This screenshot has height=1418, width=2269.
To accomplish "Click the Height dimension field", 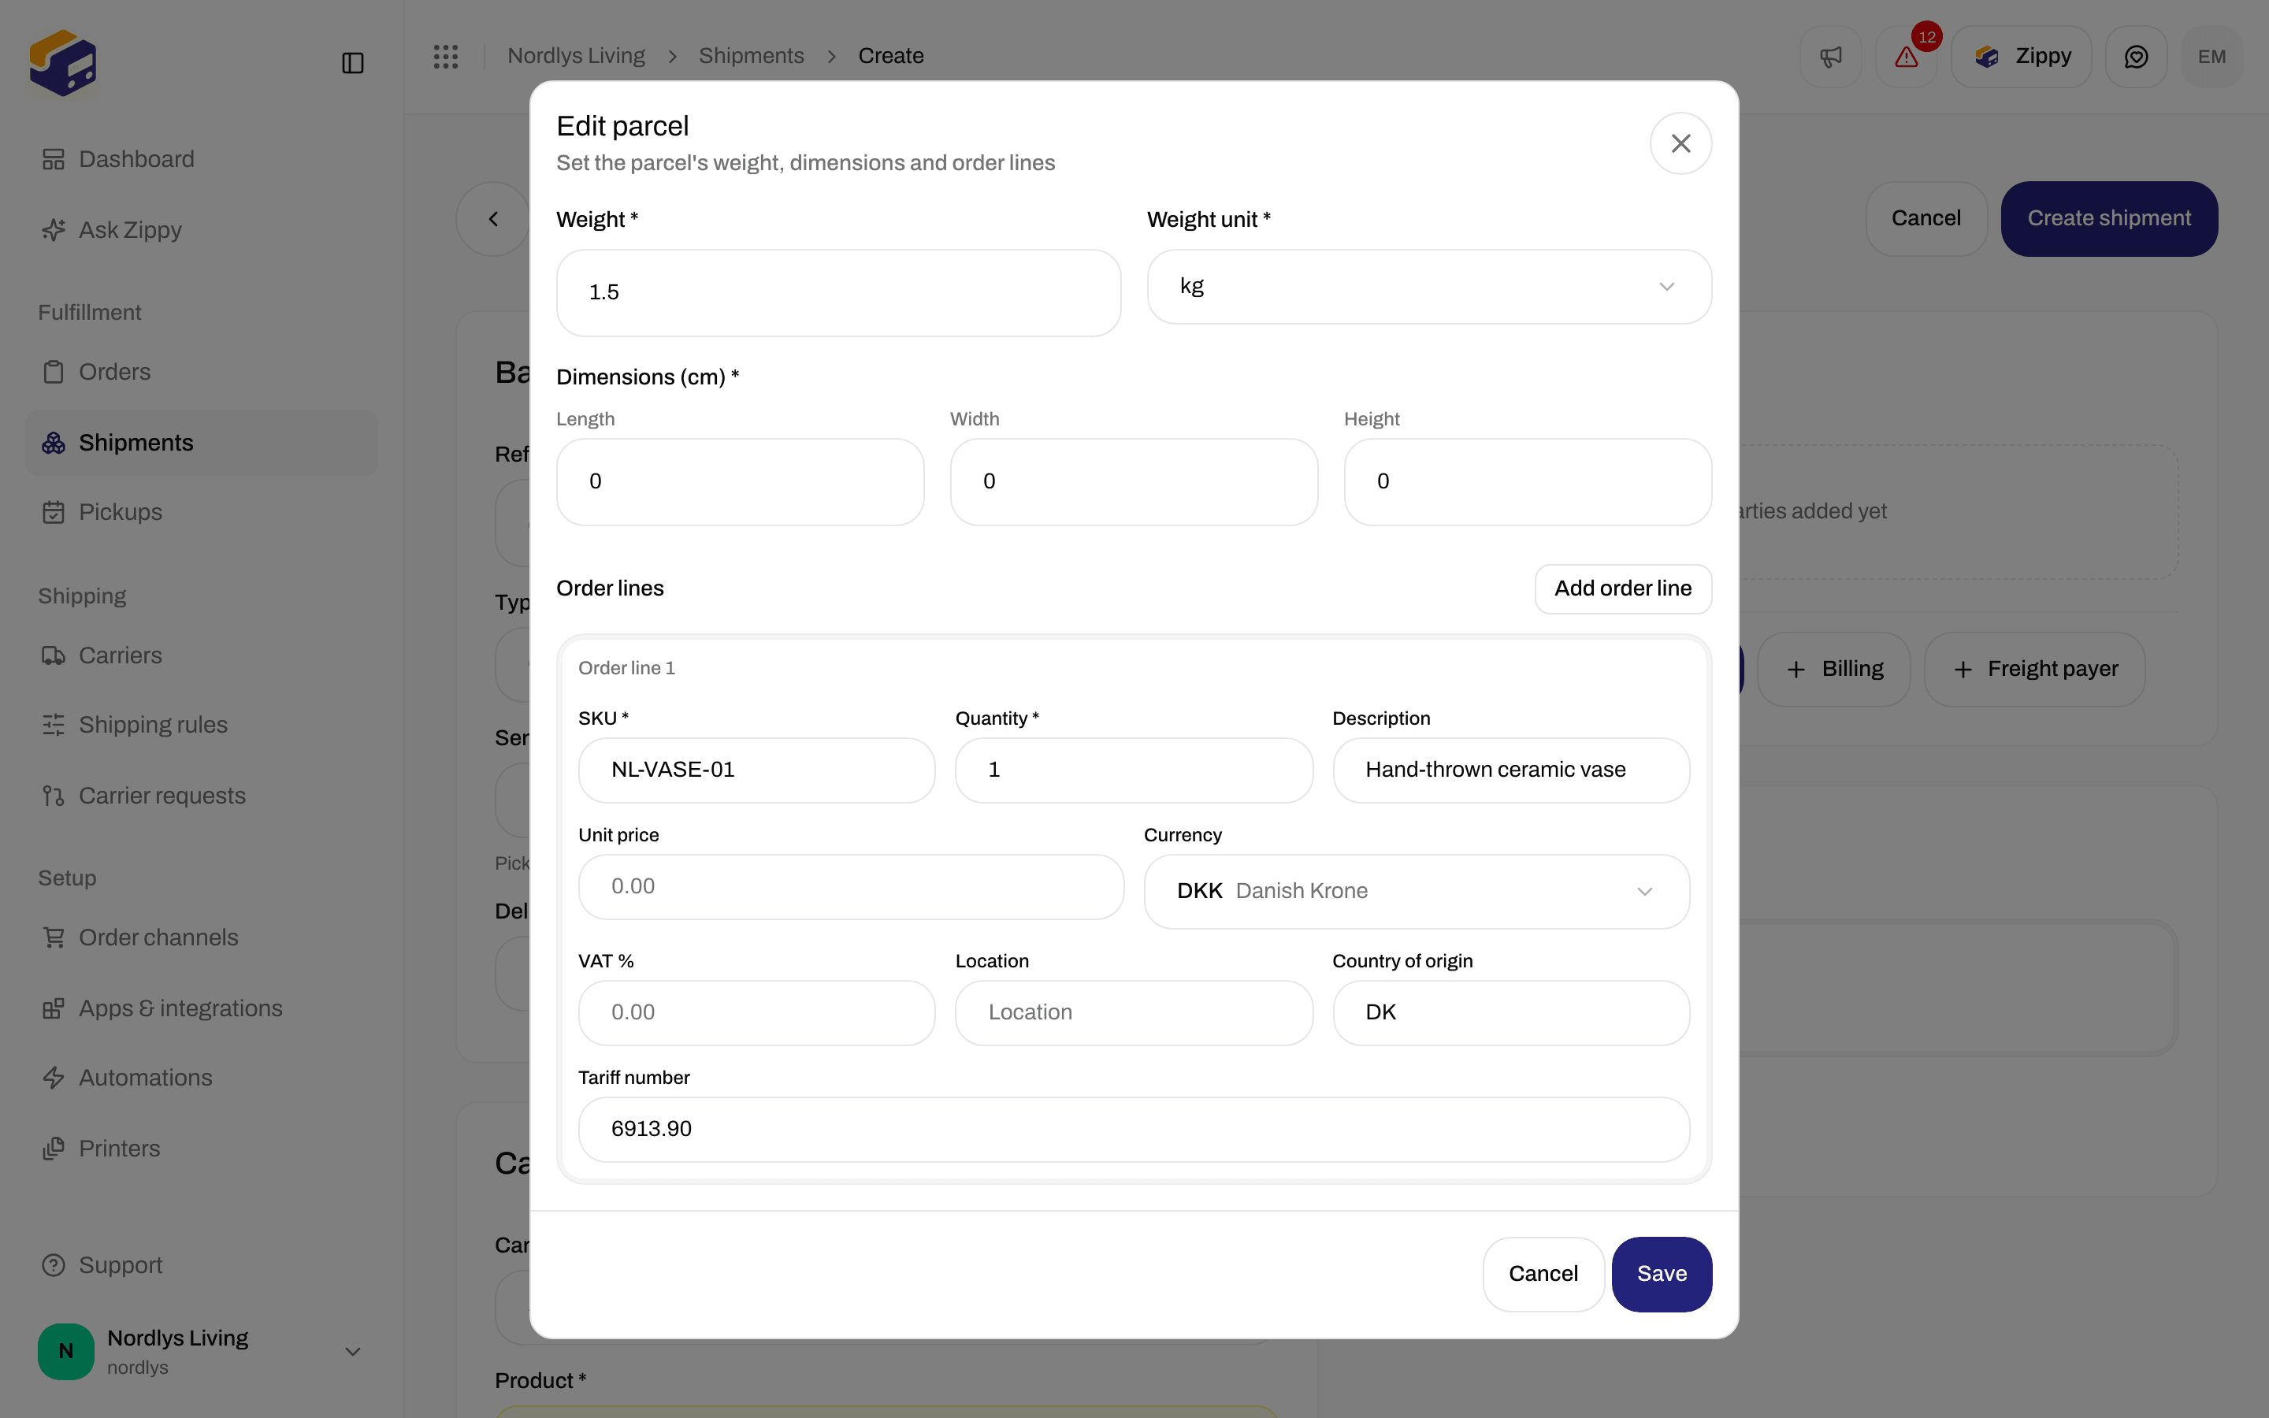I will tap(1528, 482).
